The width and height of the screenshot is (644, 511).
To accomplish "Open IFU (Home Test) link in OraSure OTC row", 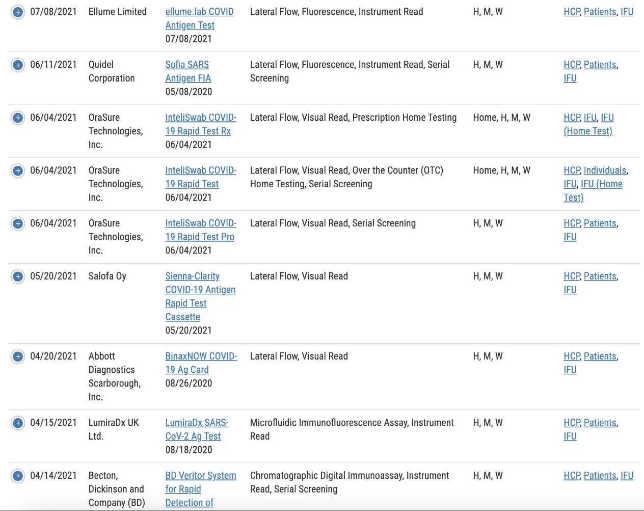I will 594,191.
